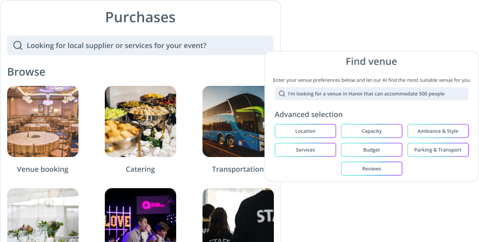Select the Reviews filter button
The image size is (479, 242).
372,169
